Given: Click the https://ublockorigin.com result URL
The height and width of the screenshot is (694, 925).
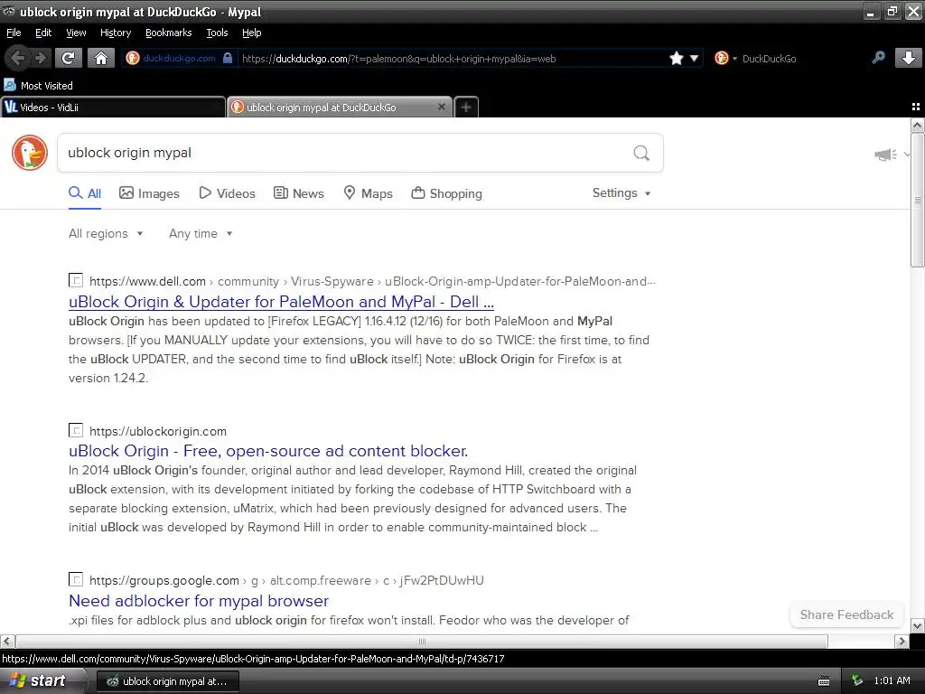Looking at the screenshot, I should pyautogui.click(x=158, y=431).
